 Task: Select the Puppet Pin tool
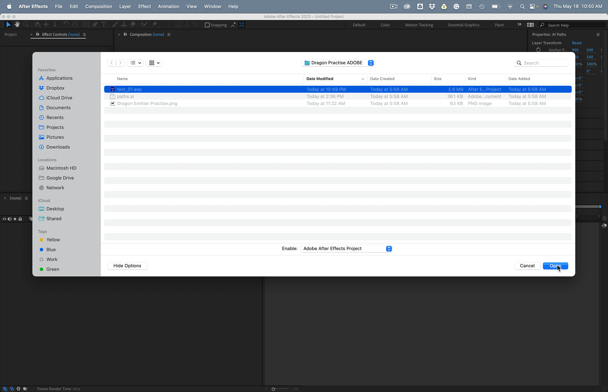tap(154, 25)
